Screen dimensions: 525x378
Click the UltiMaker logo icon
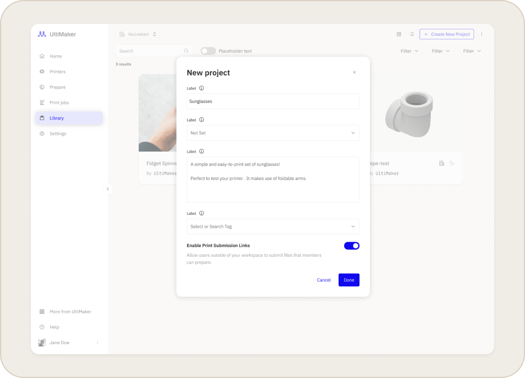tap(42, 34)
